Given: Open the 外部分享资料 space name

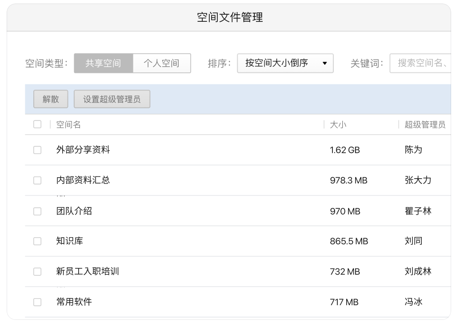Looking at the screenshot, I should [83, 150].
